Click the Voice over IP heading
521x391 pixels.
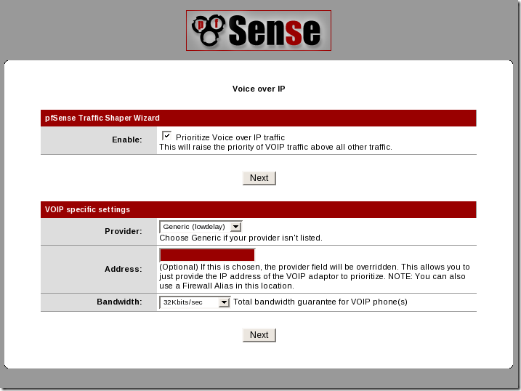[x=259, y=89]
